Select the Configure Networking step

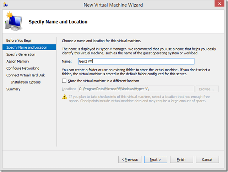click(x=23, y=68)
